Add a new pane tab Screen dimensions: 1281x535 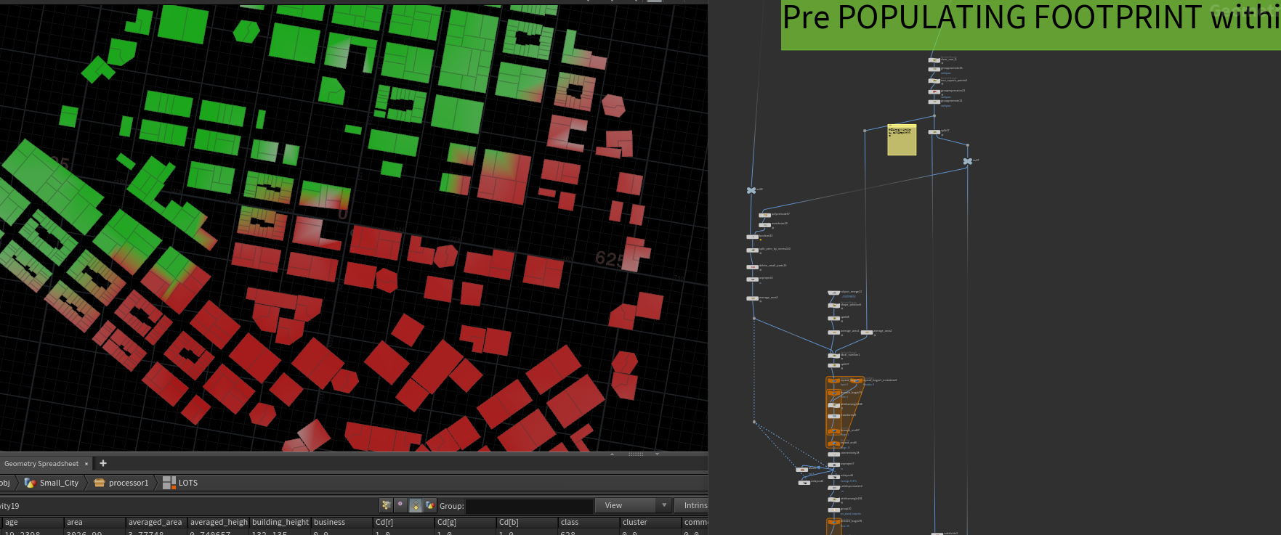click(x=103, y=463)
